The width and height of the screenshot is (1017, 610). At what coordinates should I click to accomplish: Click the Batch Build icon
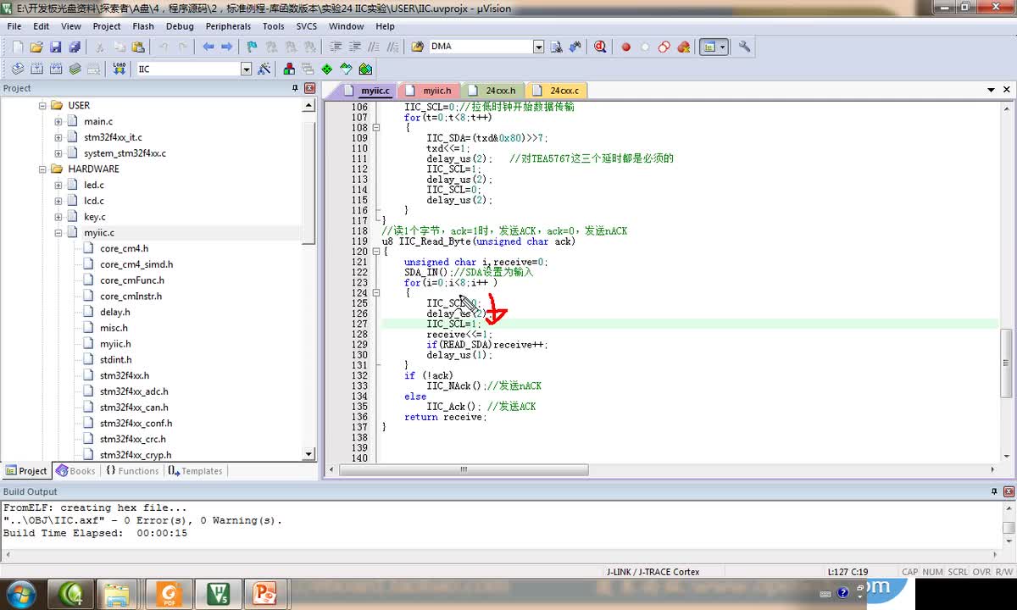click(75, 69)
